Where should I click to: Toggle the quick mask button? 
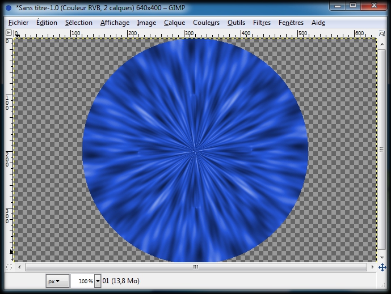tap(8, 267)
